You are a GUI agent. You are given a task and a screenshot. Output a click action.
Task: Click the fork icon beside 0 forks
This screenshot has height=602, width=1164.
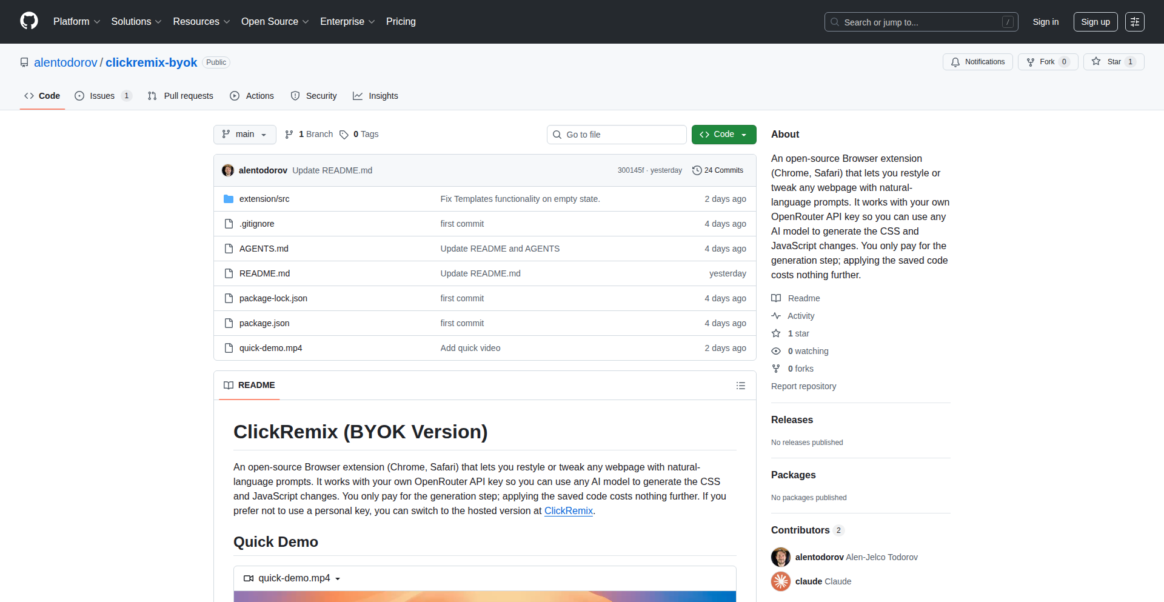click(x=776, y=369)
